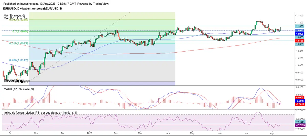The image size is (307, 136).
Task: Click the Ago label on time axis
Action: (272, 133)
